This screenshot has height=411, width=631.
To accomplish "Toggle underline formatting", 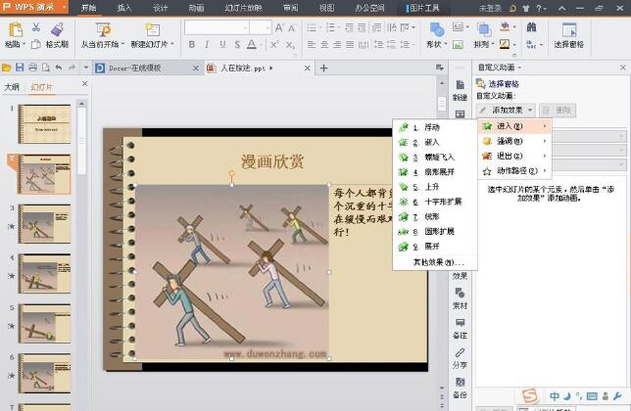I will 222,45.
